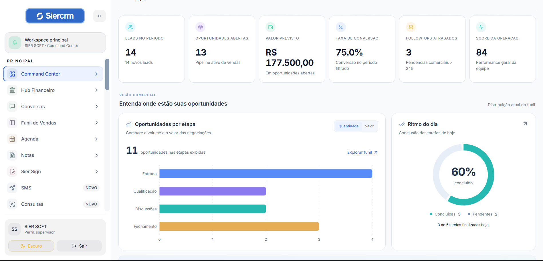Expand Command Center chevron

click(x=97, y=74)
